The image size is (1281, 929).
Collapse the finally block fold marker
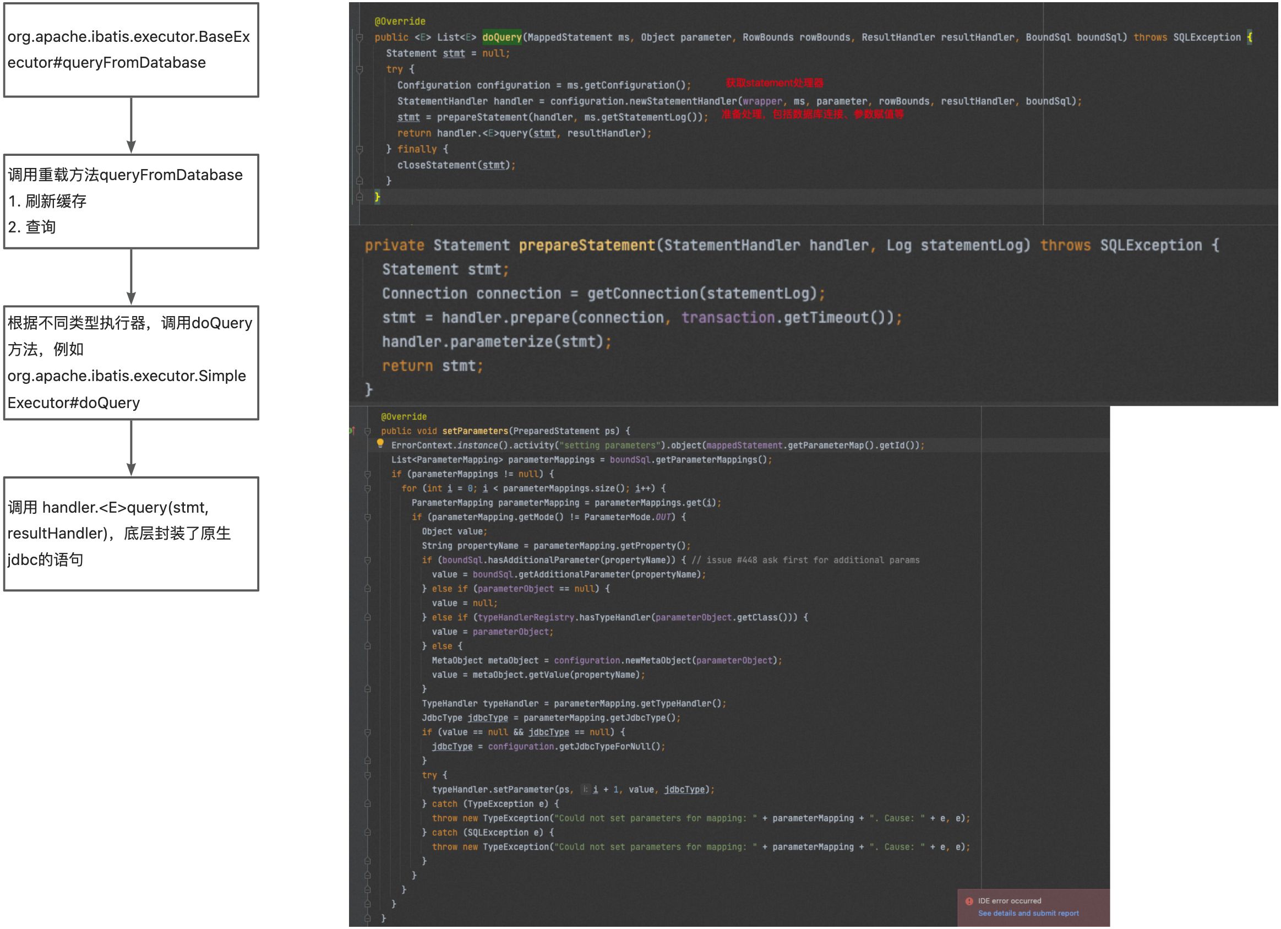pos(360,149)
